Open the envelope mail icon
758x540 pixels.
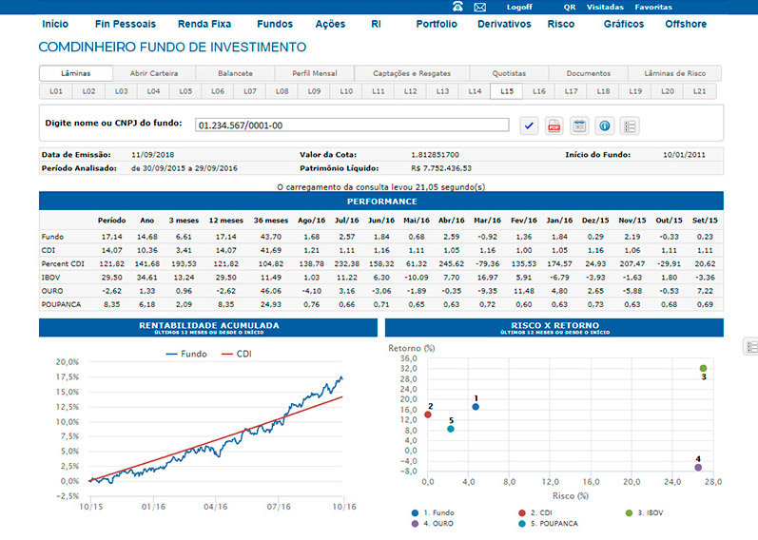(x=479, y=8)
